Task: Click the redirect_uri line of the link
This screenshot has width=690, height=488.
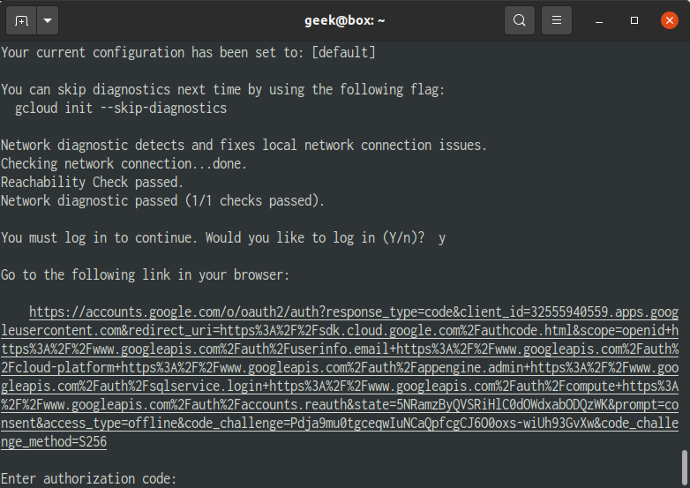Action: point(340,330)
